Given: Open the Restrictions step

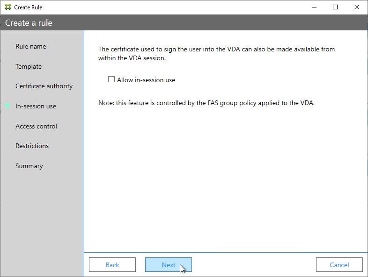Looking at the screenshot, I should (x=32, y=146).
